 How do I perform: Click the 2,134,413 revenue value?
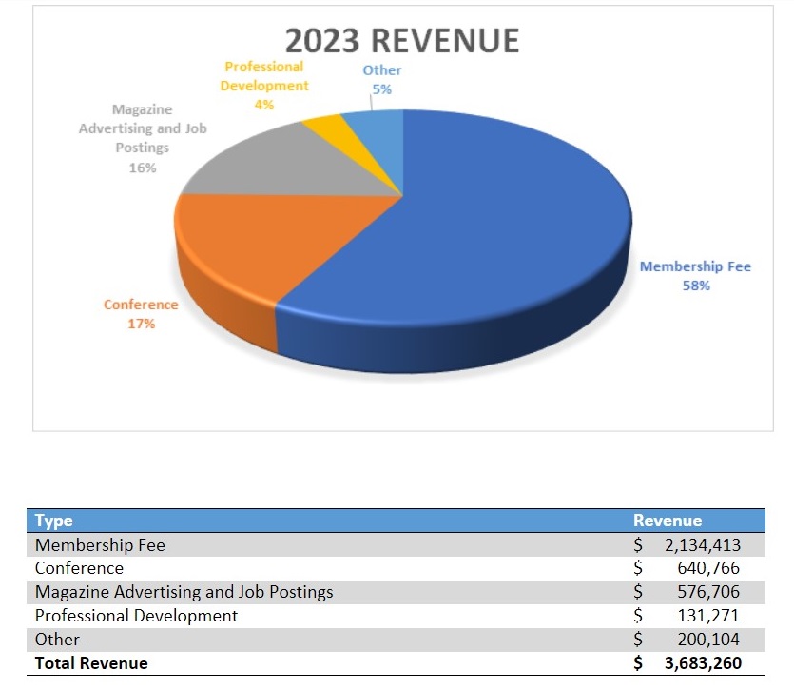click(x=703, y=545)
